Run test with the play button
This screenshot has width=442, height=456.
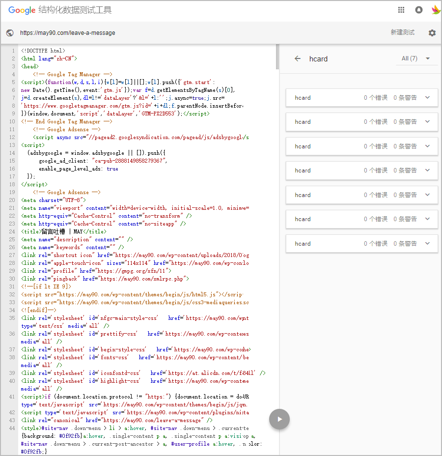click(279, 419)
